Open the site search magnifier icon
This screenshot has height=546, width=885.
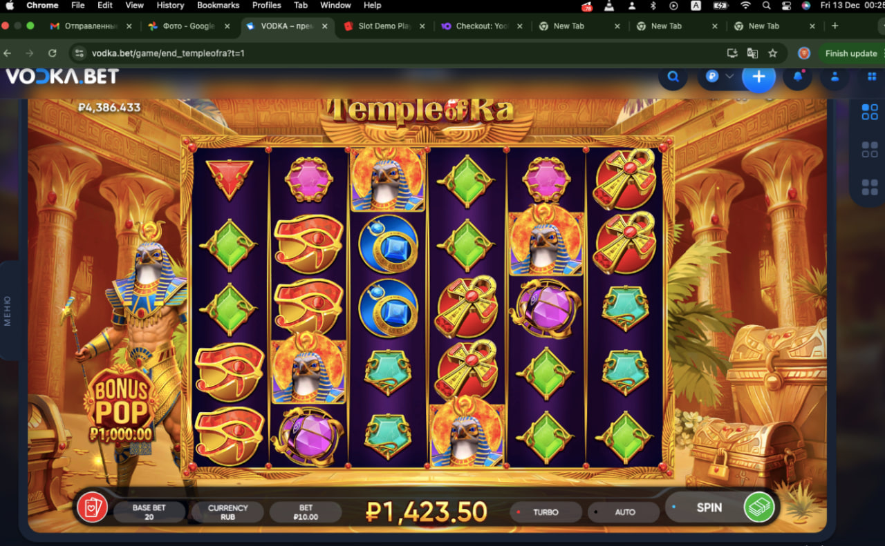click(x=673, y=77)
